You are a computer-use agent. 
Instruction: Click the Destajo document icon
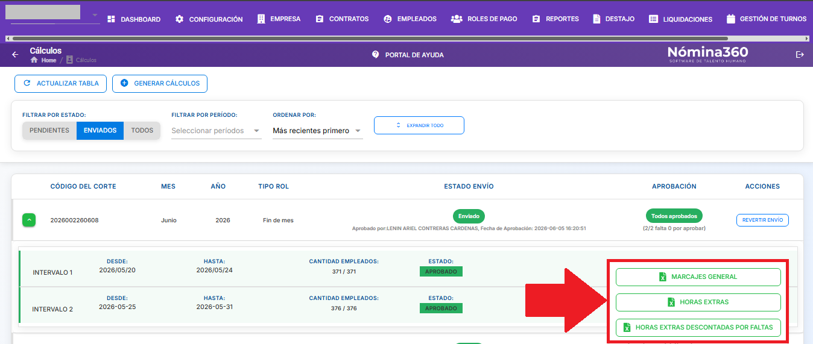[596, 19]
